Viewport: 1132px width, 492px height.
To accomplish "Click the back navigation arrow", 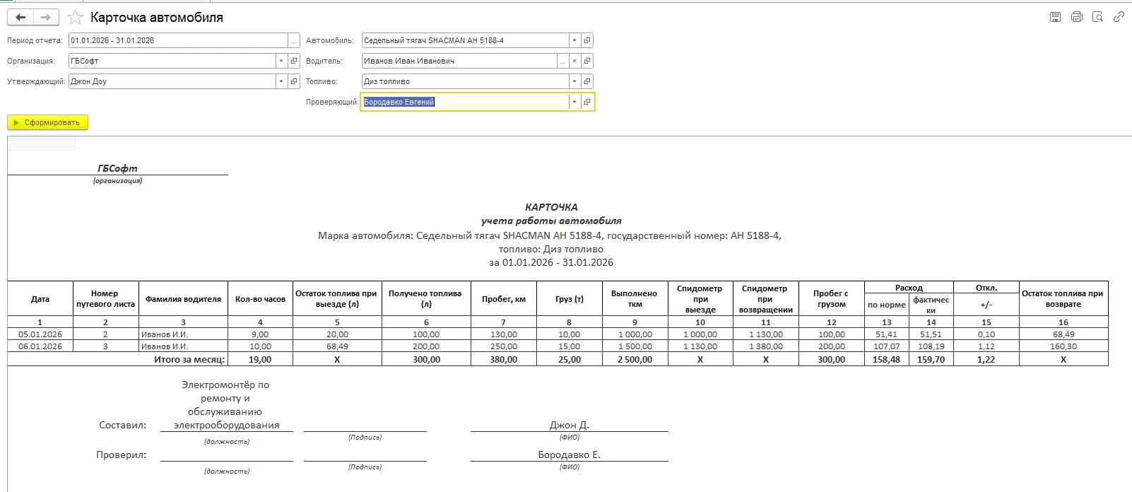I will (x=20, y=18).
